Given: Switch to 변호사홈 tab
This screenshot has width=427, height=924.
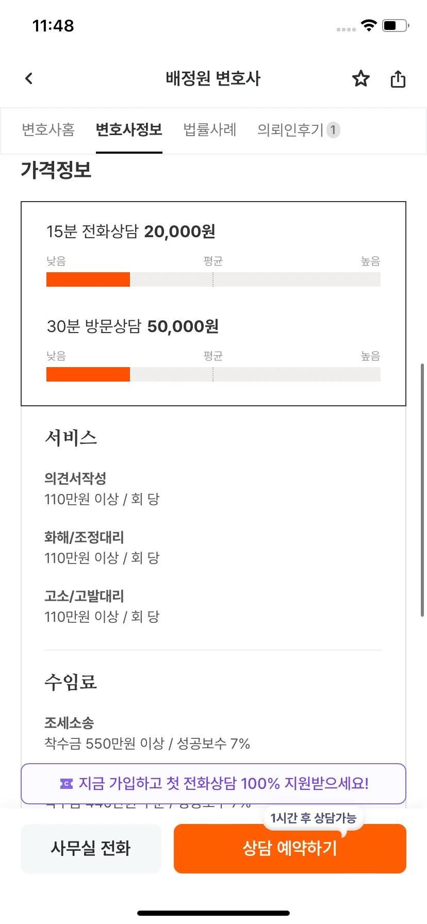Looking at the screenshot, I should (48, 129).
